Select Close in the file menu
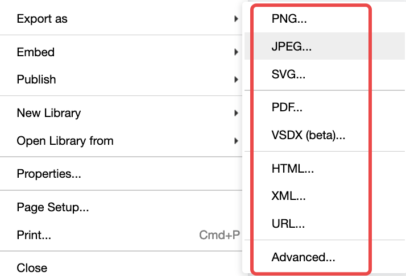406x276 pixels. click(32, 268)
